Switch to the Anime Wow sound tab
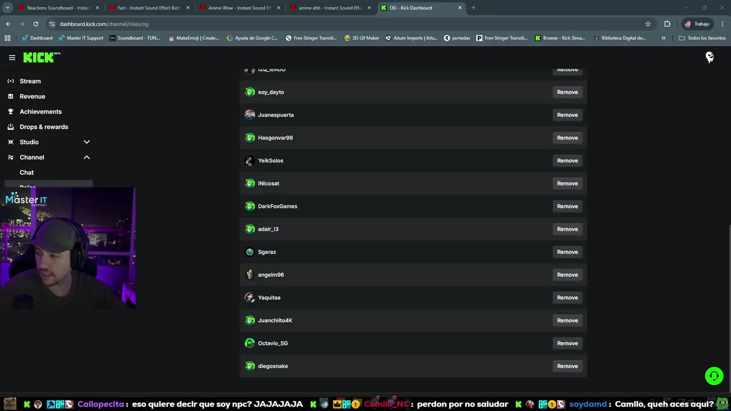 [x=239, y=8]
